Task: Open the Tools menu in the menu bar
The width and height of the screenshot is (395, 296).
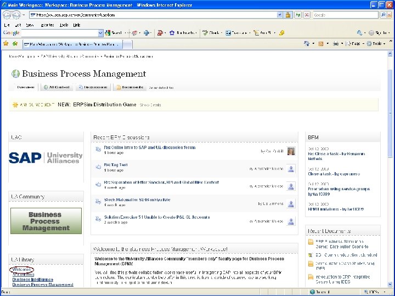Action: pos(64,25)
